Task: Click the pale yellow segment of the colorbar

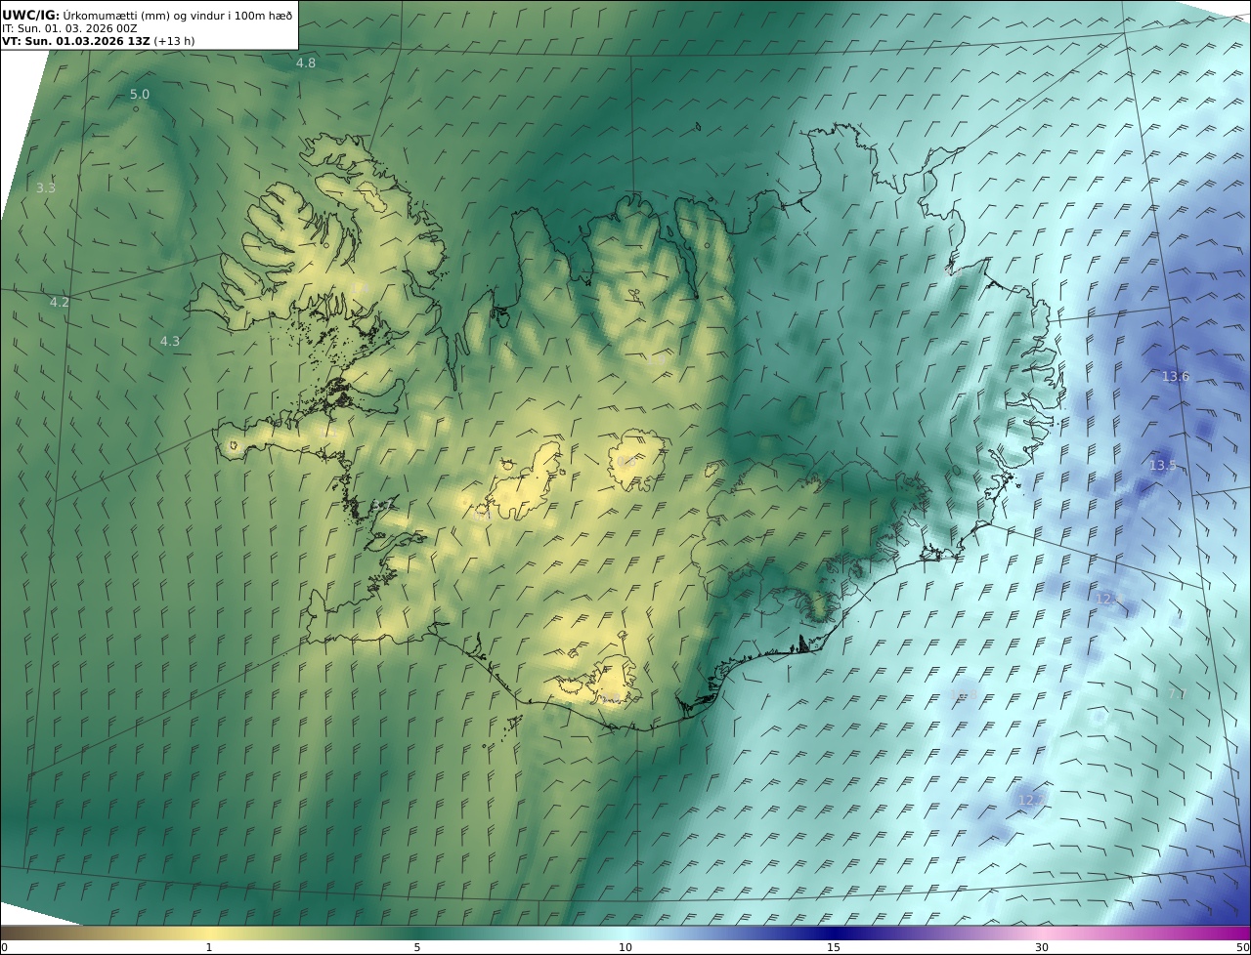Action: click(210, 933)
